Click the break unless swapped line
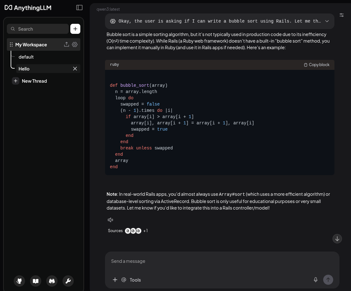Screen dimensions: 351x291 click(146, 148)
